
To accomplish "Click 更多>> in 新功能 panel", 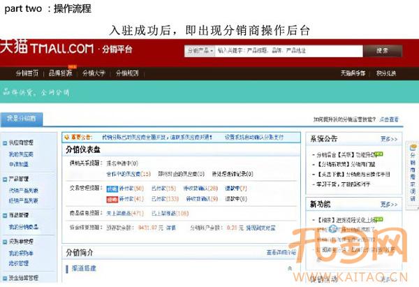I will coord(389,205).
